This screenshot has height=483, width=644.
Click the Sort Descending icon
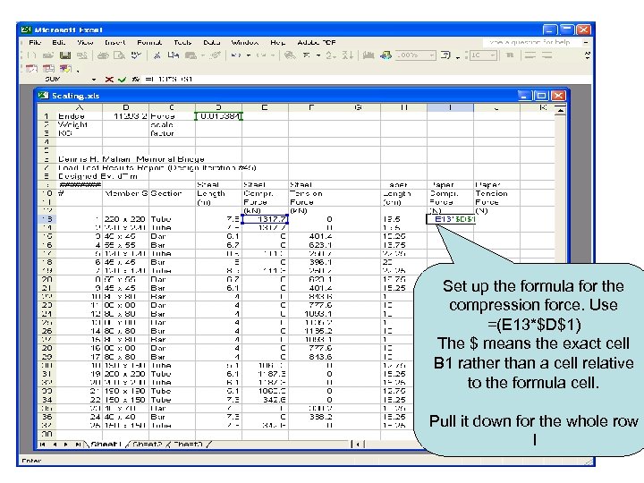pyautogui.click(x=347, y=55)
